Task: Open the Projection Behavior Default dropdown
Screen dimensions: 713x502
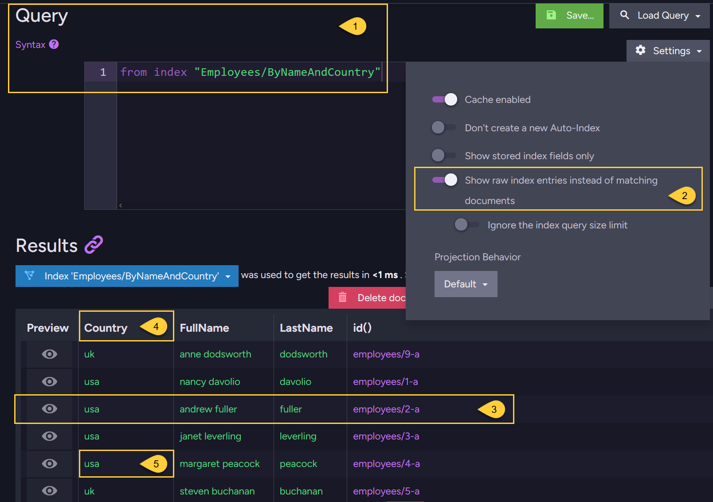Action: pyautogui.click(x=466, y=284)
